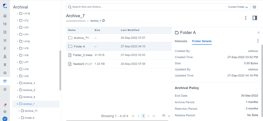Open the notifications bell icon
263x121 pixels.
pyautogui.click(x=5, y=105)
